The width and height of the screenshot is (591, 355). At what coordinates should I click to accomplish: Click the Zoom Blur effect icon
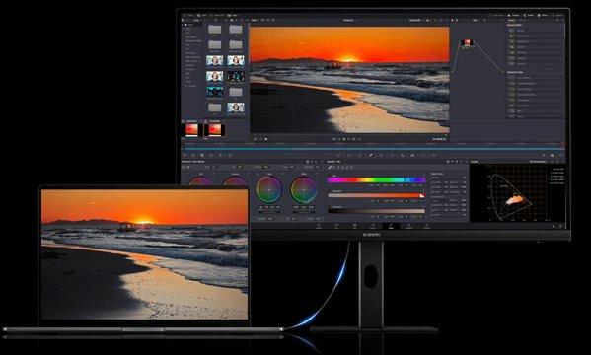512,64
